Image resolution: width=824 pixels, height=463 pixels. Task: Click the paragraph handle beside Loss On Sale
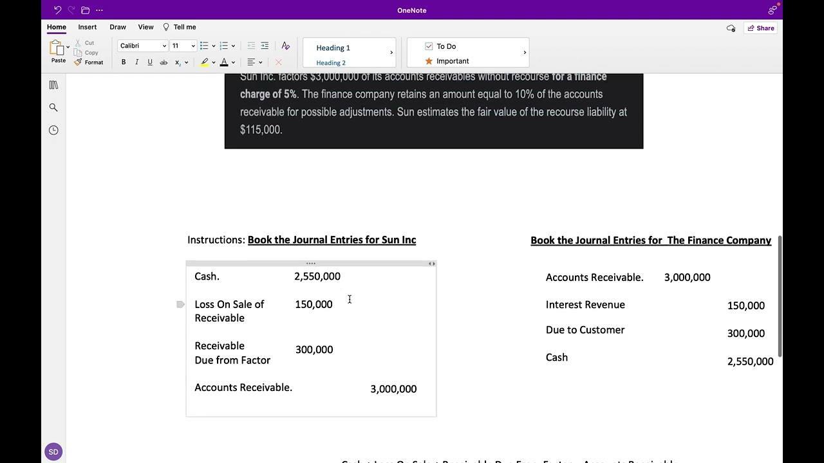pos(180,304)
